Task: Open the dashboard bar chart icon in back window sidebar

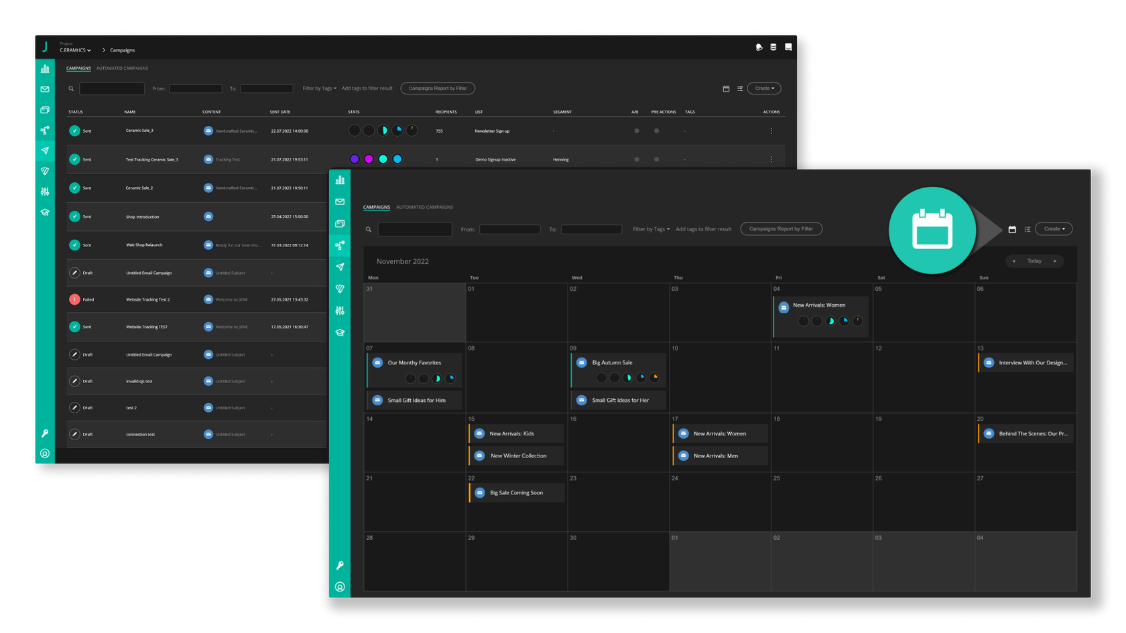Action: 45,68
